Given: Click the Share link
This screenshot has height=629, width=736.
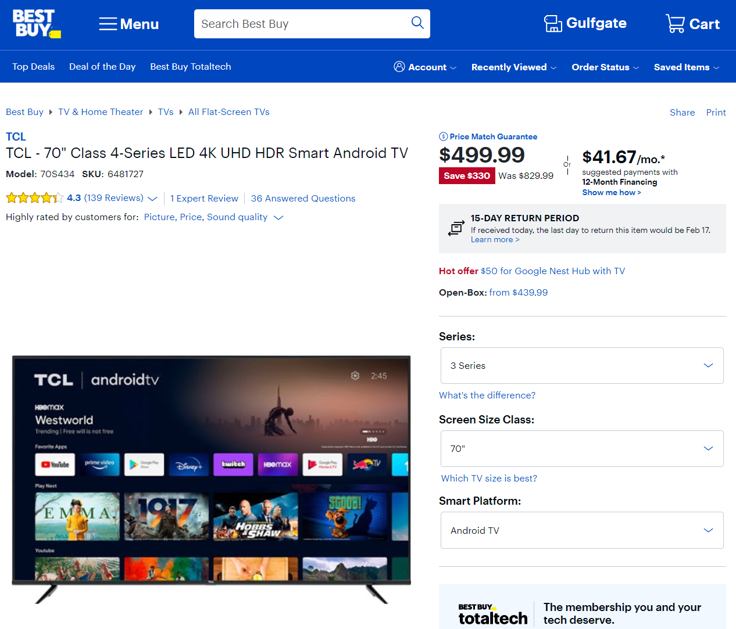Looking at the screenshot, I should pyautogui.click(x=683, y=113).
